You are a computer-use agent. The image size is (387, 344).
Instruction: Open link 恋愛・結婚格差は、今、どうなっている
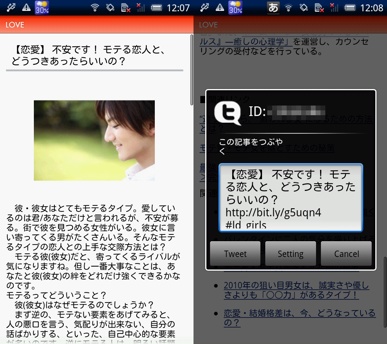pos(300,318)
